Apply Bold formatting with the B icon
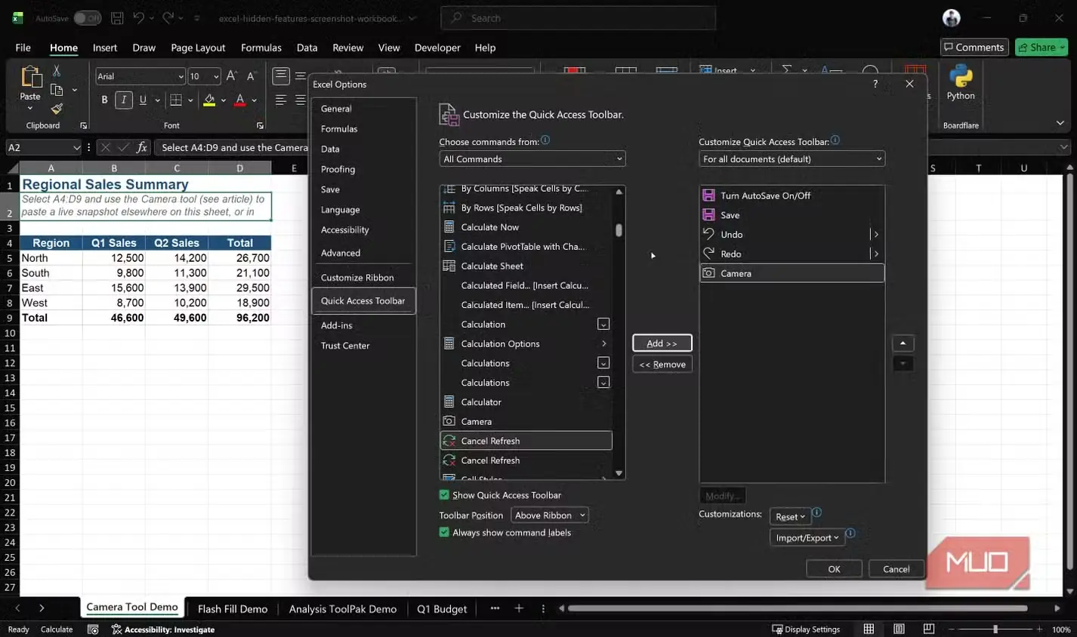 (104, 100)
